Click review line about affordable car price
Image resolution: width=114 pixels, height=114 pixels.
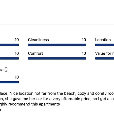[57, 99]
